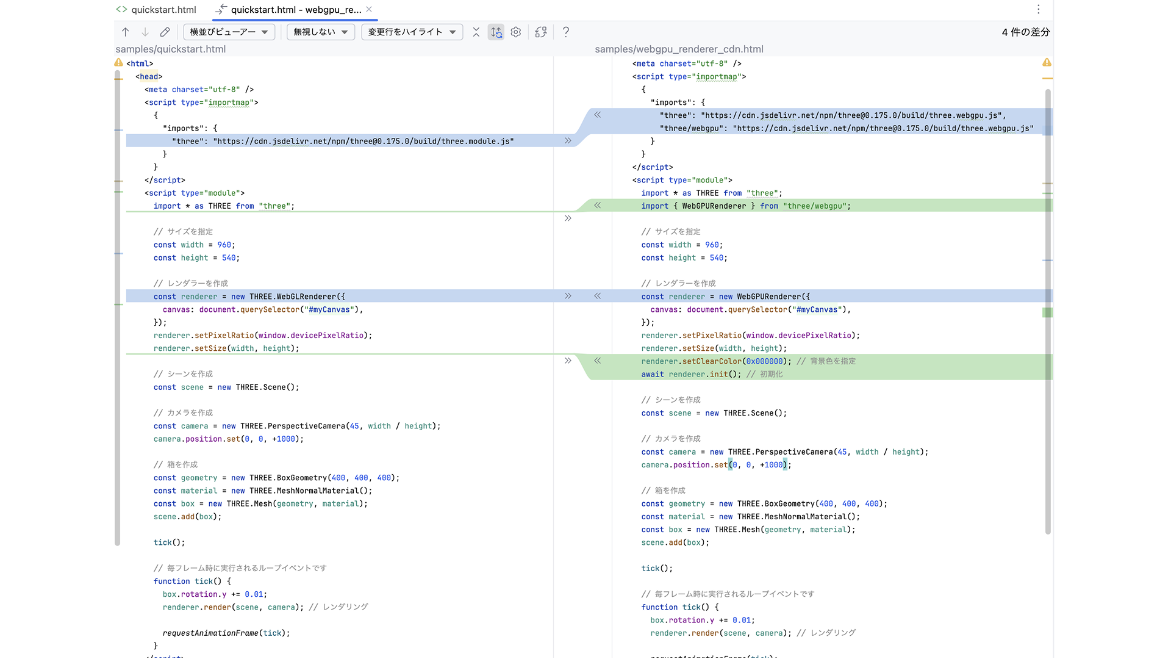Click the left '// 箱を作成' comment
The height and width of the screenshot is (659, 1171).
[176, 464]
